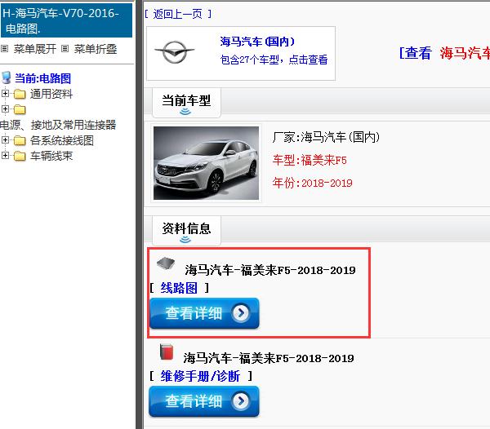
Task: Click the title 海马汽车-福美来F5-2018-2019 above 线路图
Action: pyautogui.click(x=270, y=270)
